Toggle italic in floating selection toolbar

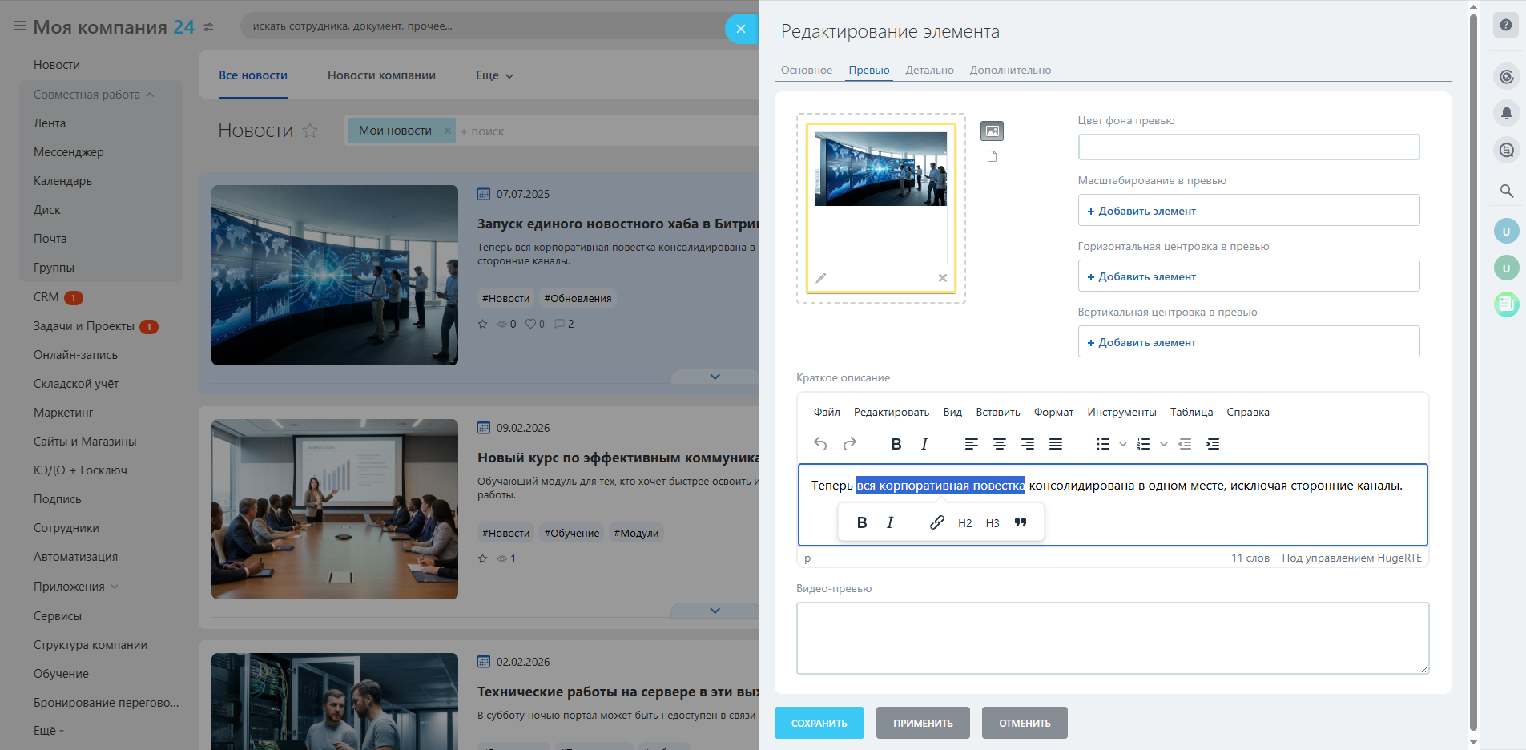[x=890, y=522]
